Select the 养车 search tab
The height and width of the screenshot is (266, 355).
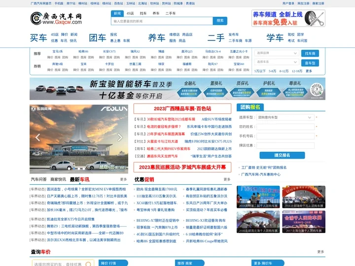coord(156,13)
